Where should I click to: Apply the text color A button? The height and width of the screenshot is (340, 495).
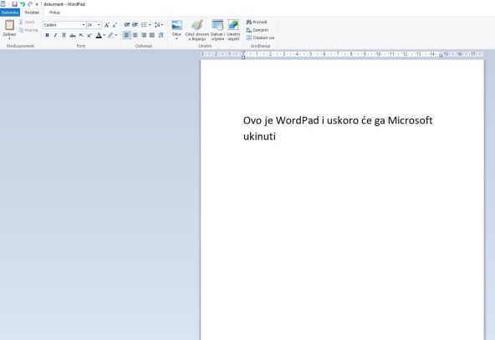click(x=99, y=35)
